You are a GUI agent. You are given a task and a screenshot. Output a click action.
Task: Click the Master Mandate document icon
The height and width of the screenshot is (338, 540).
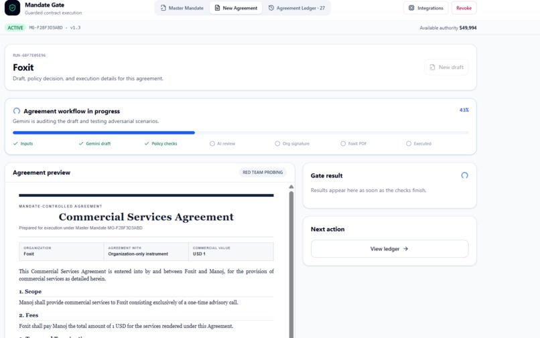tap(163, 8)
